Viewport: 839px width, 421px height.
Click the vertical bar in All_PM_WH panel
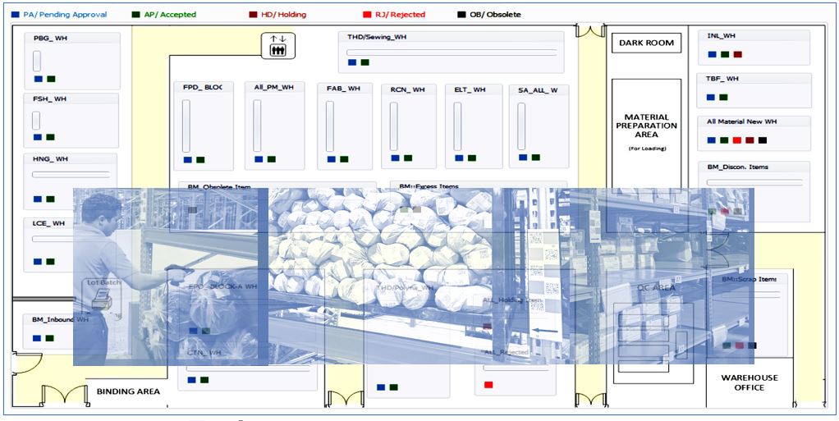point(257,126)
